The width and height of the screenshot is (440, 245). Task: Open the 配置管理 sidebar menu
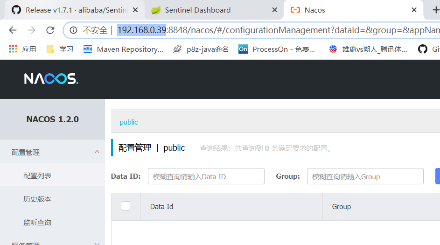click(52, 153)
